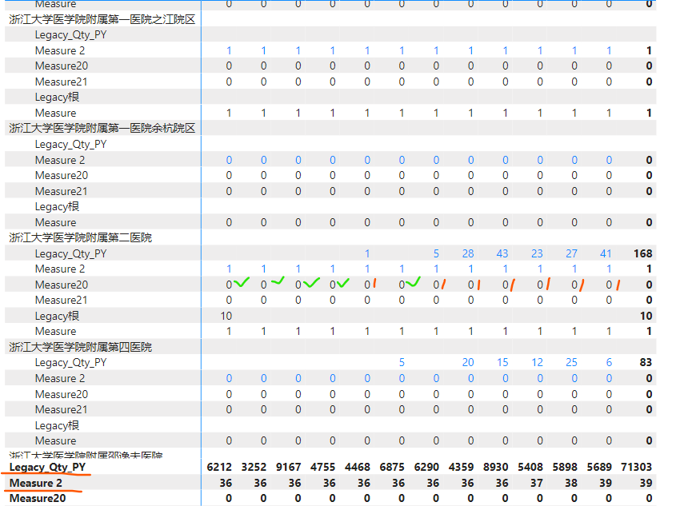Select overall total cell 71303
The width and height of the screenshot is (684, 506).
tap(637, 467)
